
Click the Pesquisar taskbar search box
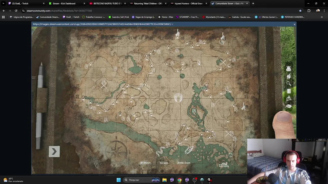(x=141, y=180)
